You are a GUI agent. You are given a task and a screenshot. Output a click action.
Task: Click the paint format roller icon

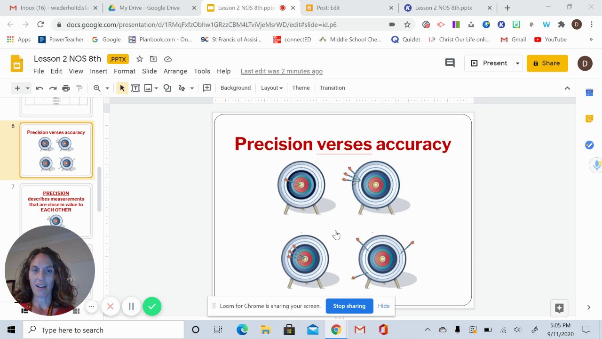(x=79, y=88)
